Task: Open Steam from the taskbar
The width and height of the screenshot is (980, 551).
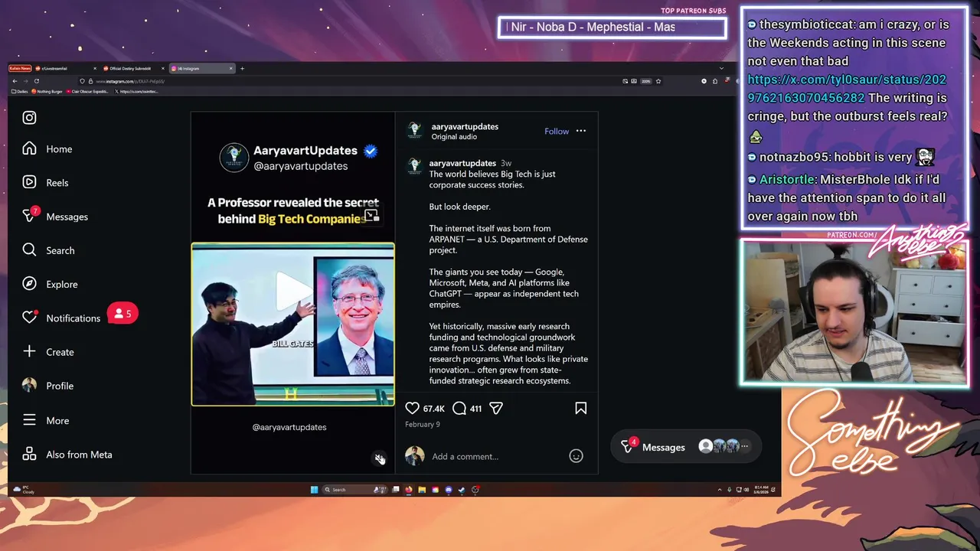Action: [x=462, y=490]
